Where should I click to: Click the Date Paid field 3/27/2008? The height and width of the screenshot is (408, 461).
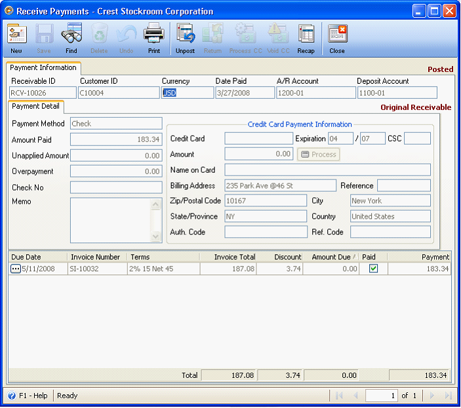tap(245, 93)
